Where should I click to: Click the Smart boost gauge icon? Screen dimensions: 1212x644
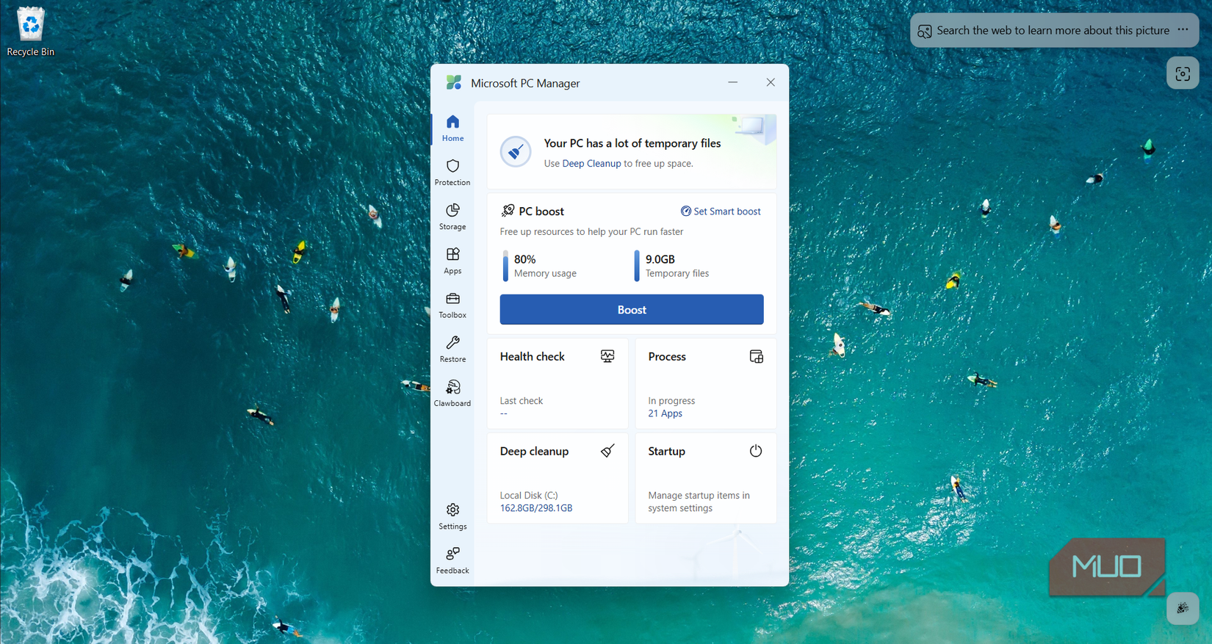[x=685, y=211]
